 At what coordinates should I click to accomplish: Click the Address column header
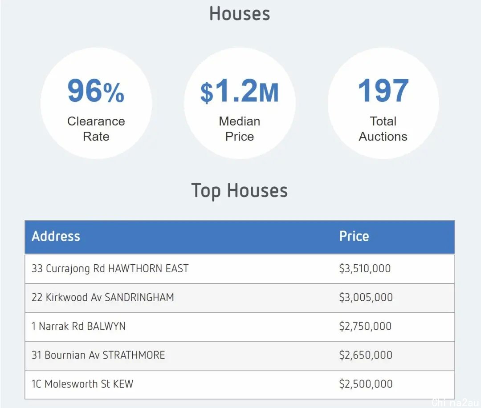tap(56, 236)
